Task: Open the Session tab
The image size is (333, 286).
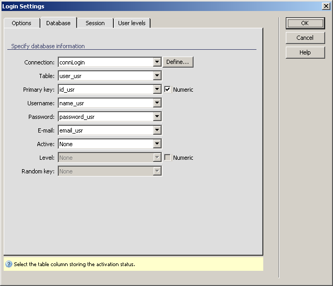Action: (95, 23)
